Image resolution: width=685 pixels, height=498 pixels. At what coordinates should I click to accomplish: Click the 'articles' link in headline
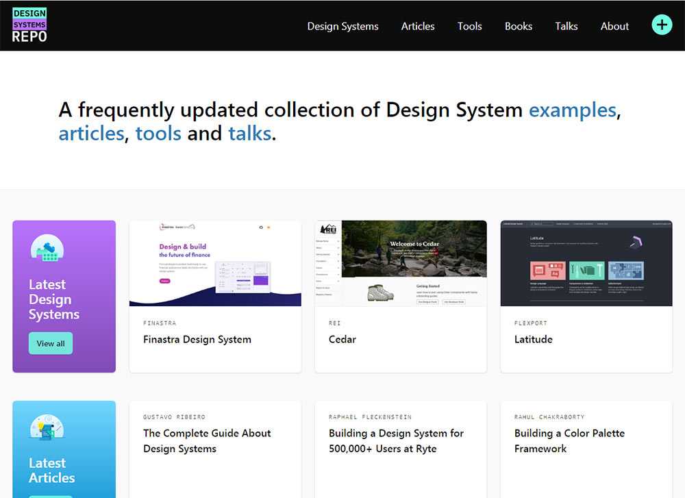coord(91,134)
